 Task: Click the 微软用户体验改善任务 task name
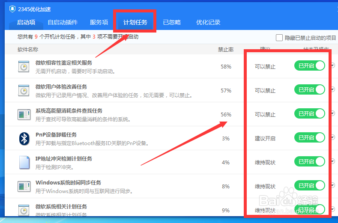[61, 87]
